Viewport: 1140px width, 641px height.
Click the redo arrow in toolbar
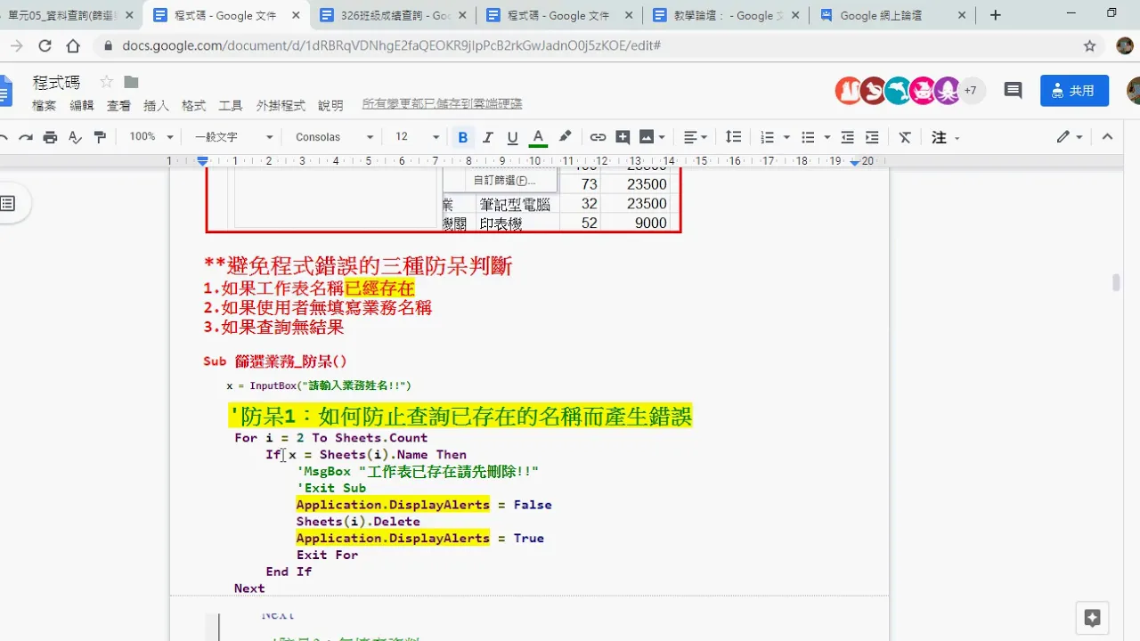tap(26, 137)
